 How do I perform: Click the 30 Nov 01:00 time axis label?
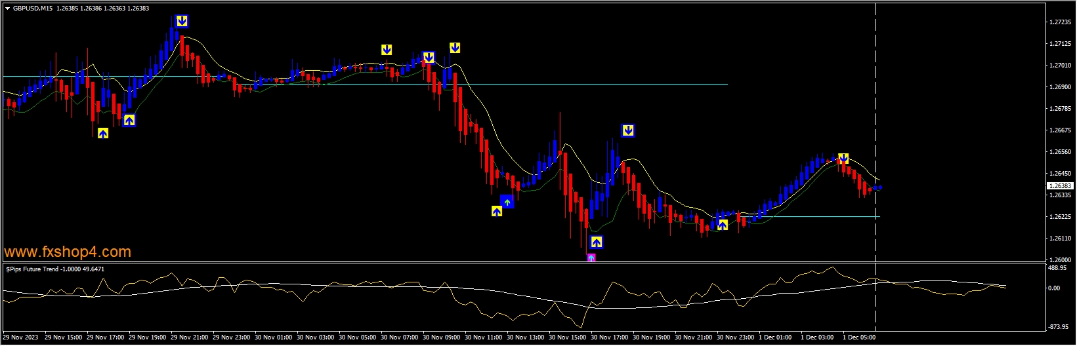[x=273, y=337]
